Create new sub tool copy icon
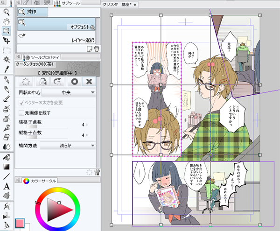Viewport: 280px width, 231px height. click(89, 49)
